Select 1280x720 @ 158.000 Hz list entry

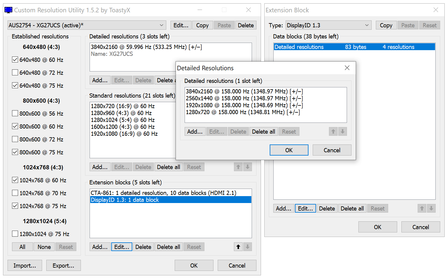[x=243, y=112]
